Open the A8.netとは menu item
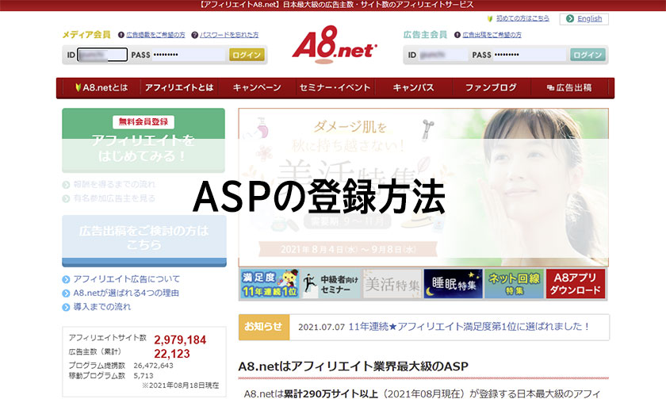 pyautogui.click(x=98, y=88)
